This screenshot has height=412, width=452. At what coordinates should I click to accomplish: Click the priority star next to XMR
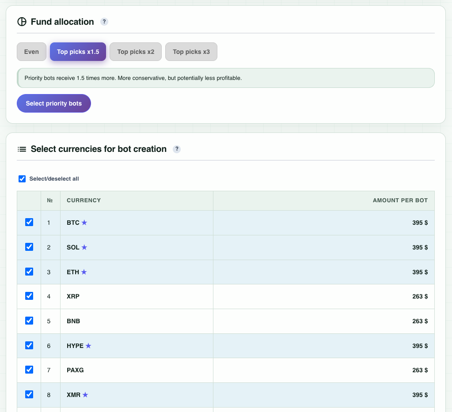(x=85, y=395)
